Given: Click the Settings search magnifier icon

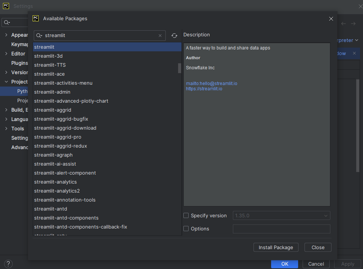Looking at the screenshot, I should click(x=7, y=22).
